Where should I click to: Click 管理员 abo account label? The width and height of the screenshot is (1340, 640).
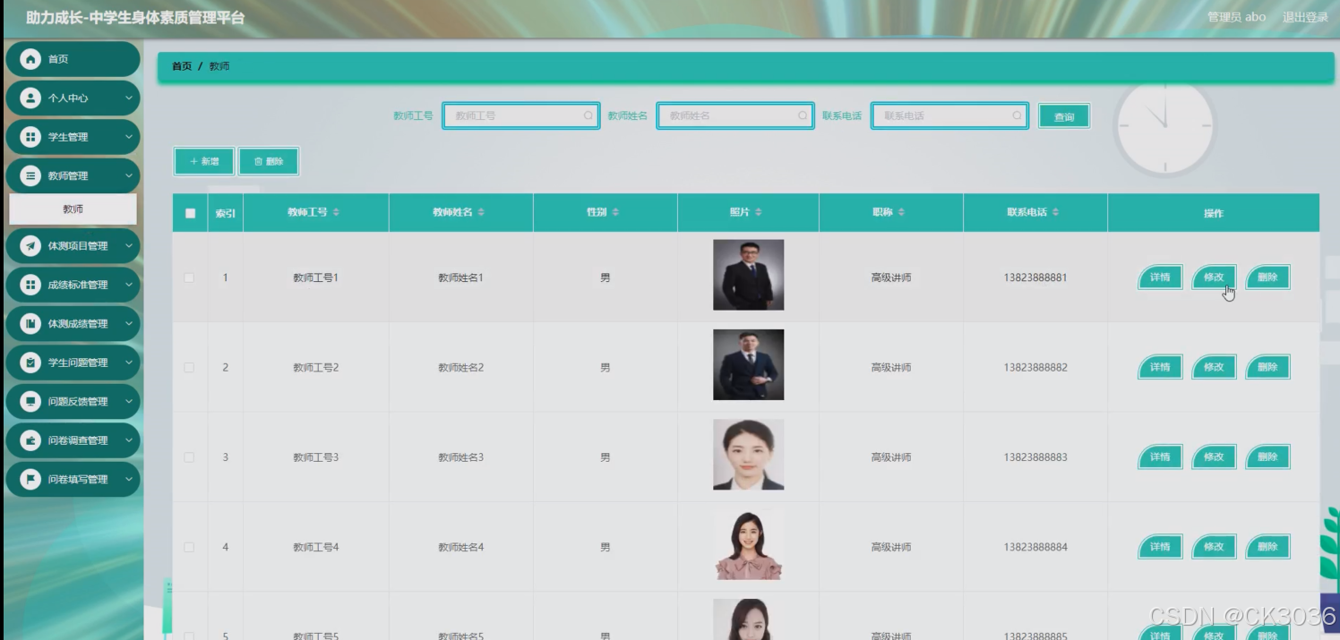click(1236, 17)
